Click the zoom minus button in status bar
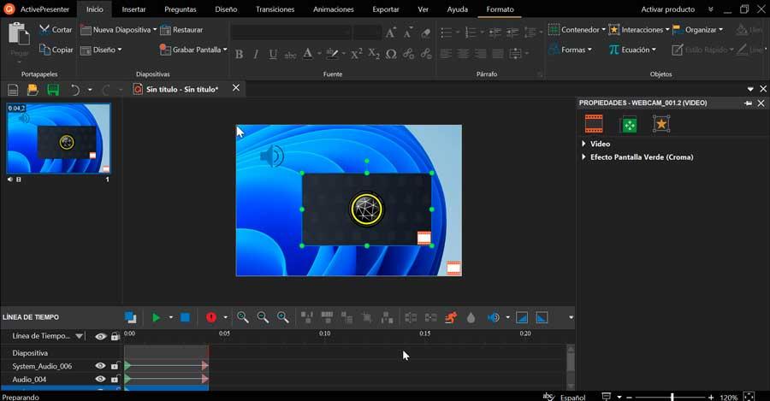This screenshot has width=770, height=401. pos(629,397)
